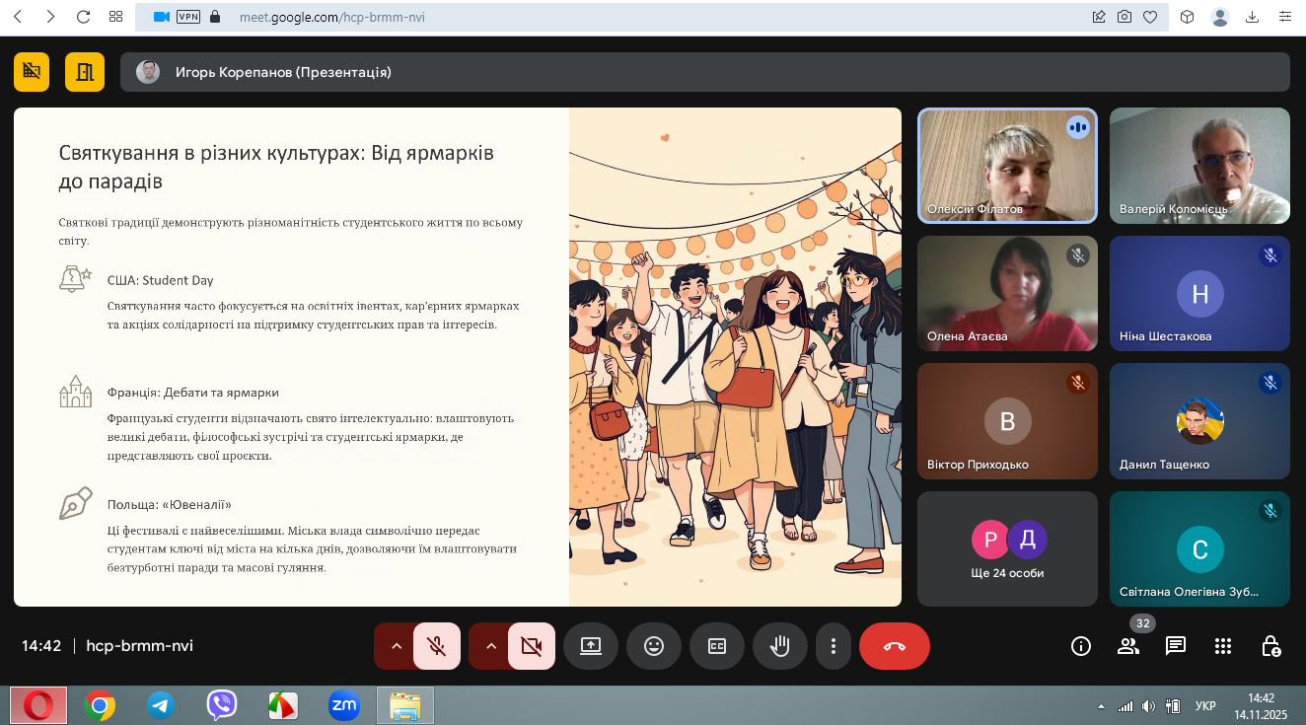This screenshot has height=725, width=1306.
Task: Show the participants list
Action: [x=1127, y=646]
